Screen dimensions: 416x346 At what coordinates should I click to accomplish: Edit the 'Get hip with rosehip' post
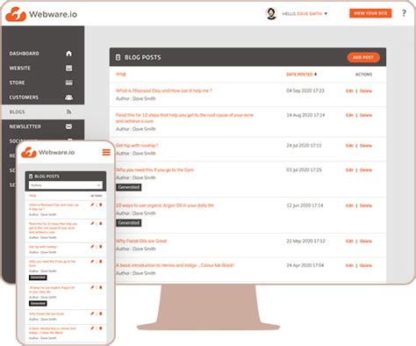[349, 146]
